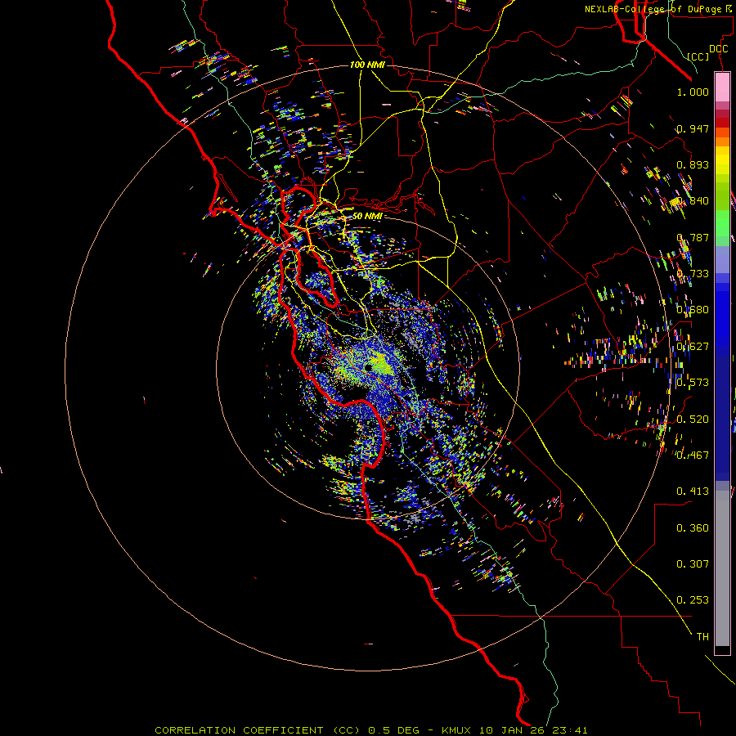The height and width of the screenshot is (736, 736).
Task: Click the [CC] product label
Action: pos(698,56)
